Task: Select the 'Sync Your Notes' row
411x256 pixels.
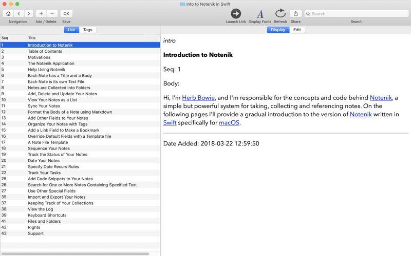Action: coord(80,106)
